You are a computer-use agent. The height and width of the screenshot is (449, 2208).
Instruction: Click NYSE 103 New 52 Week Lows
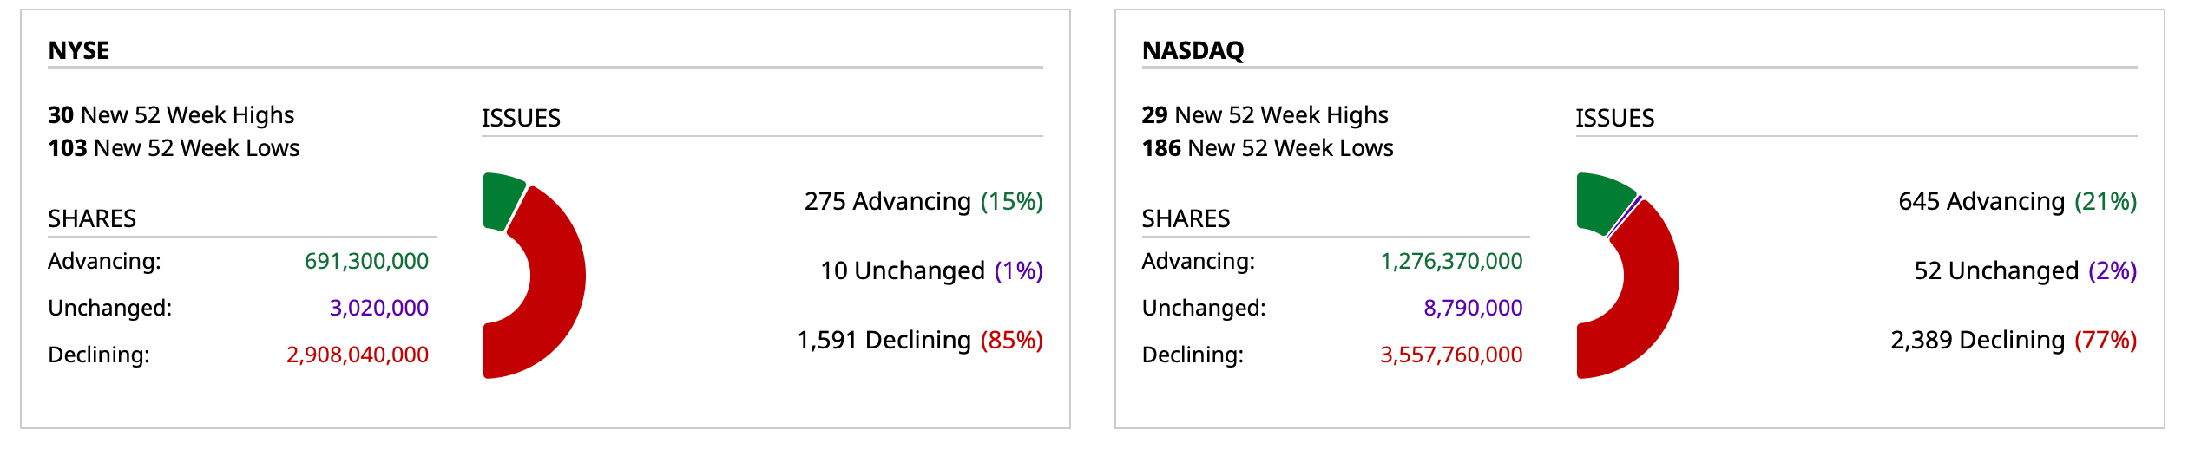click(174, 148)
